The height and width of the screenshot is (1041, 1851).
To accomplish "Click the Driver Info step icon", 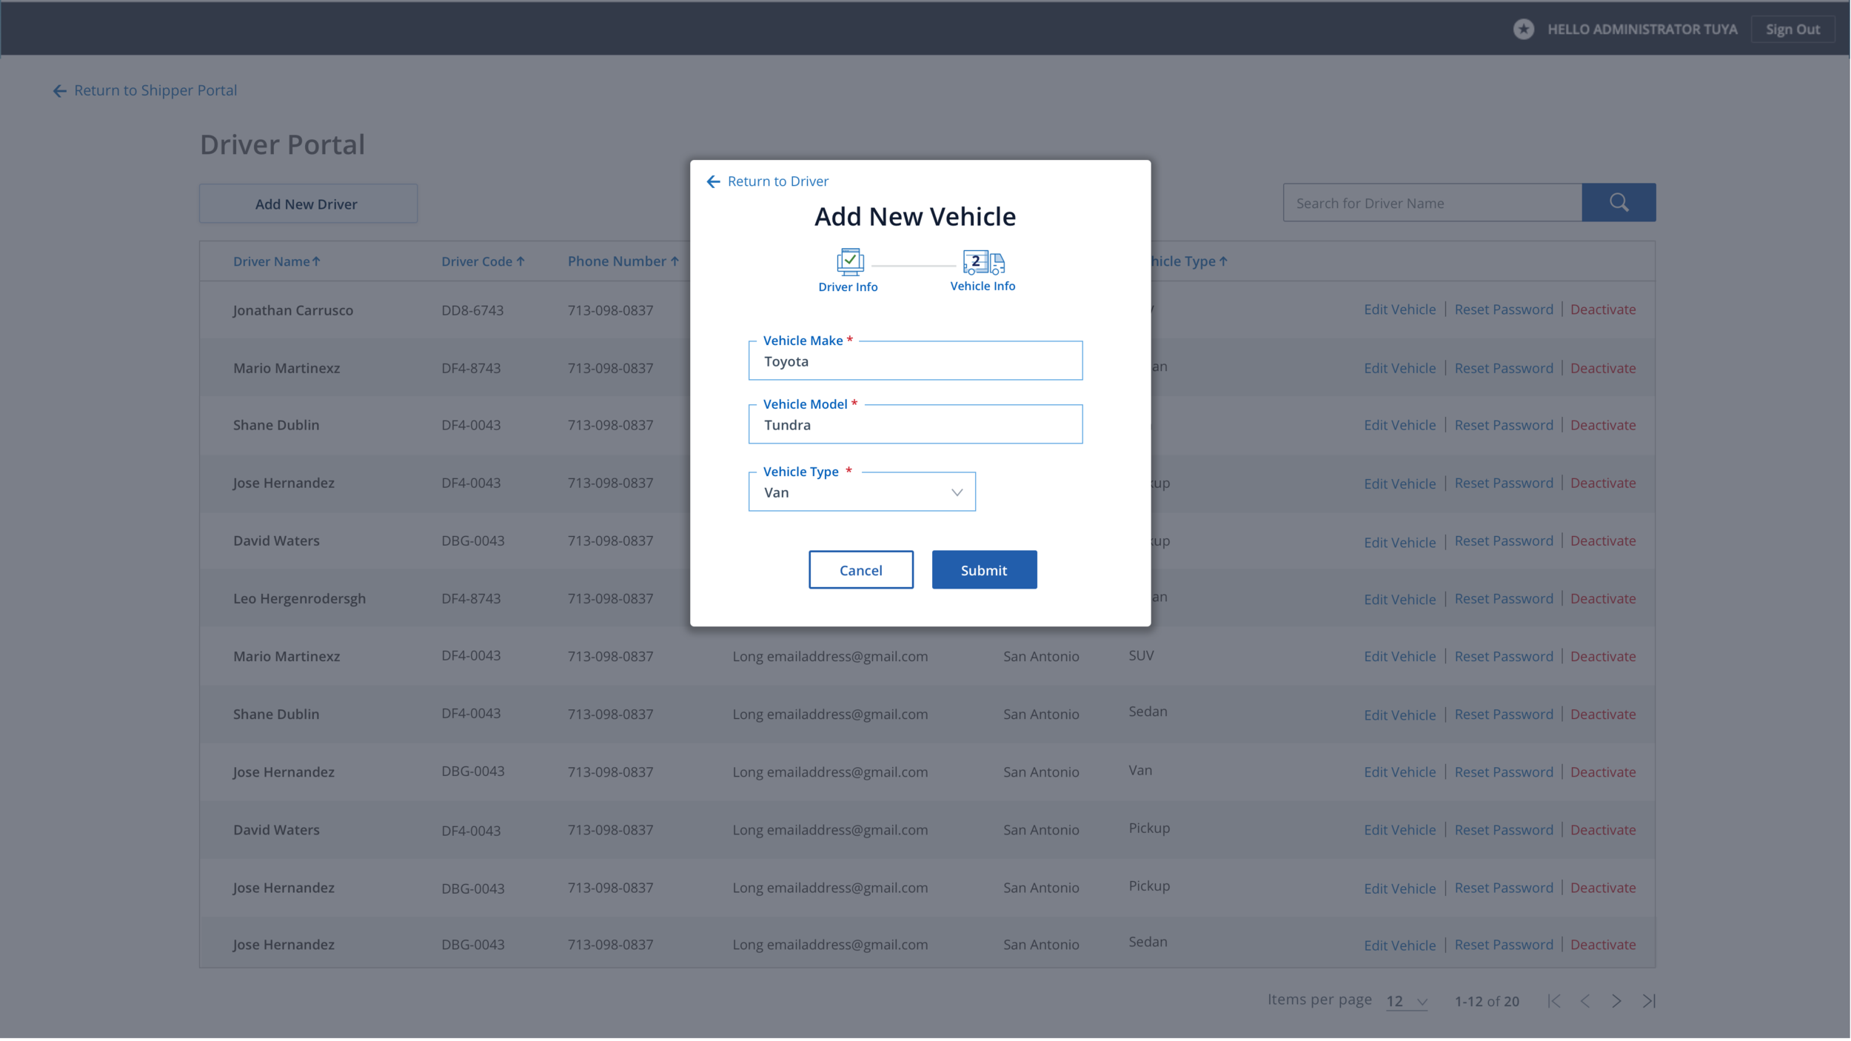I will click(x=850, y=262).
